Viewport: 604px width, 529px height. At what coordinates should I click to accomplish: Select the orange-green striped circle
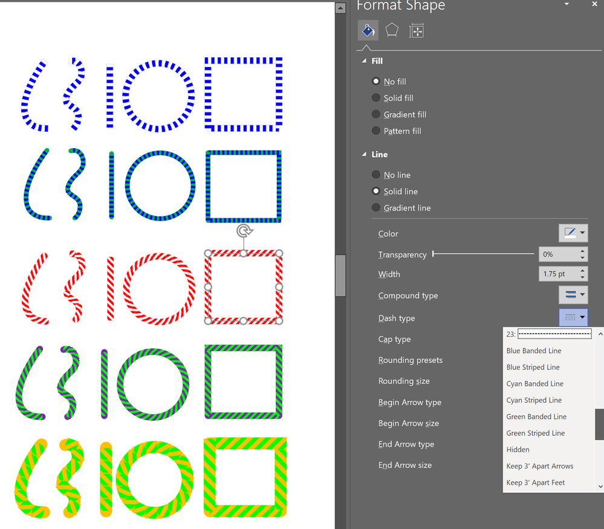(x=154, y=479)
